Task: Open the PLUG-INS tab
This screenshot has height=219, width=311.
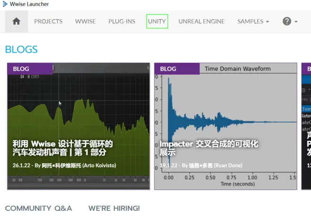Action: (x=122, y=21)
